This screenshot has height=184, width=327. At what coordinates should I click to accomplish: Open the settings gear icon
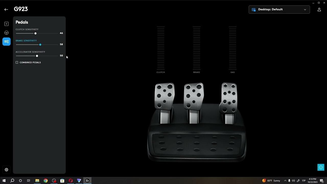[x=6, y=170]
